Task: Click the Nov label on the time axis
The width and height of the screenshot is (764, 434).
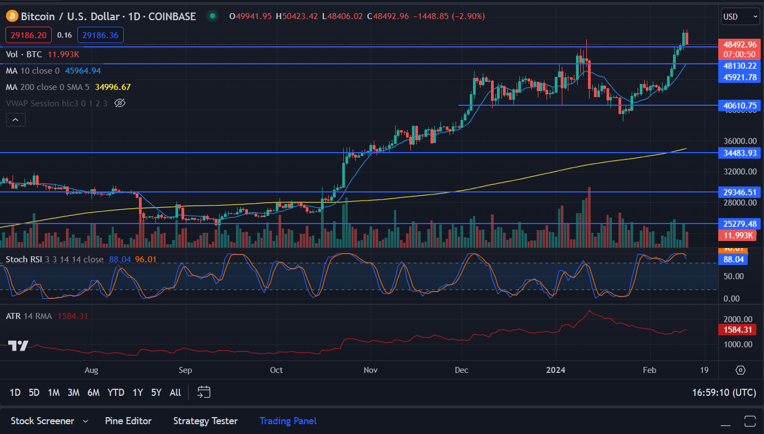Action: tap(370, 370)
